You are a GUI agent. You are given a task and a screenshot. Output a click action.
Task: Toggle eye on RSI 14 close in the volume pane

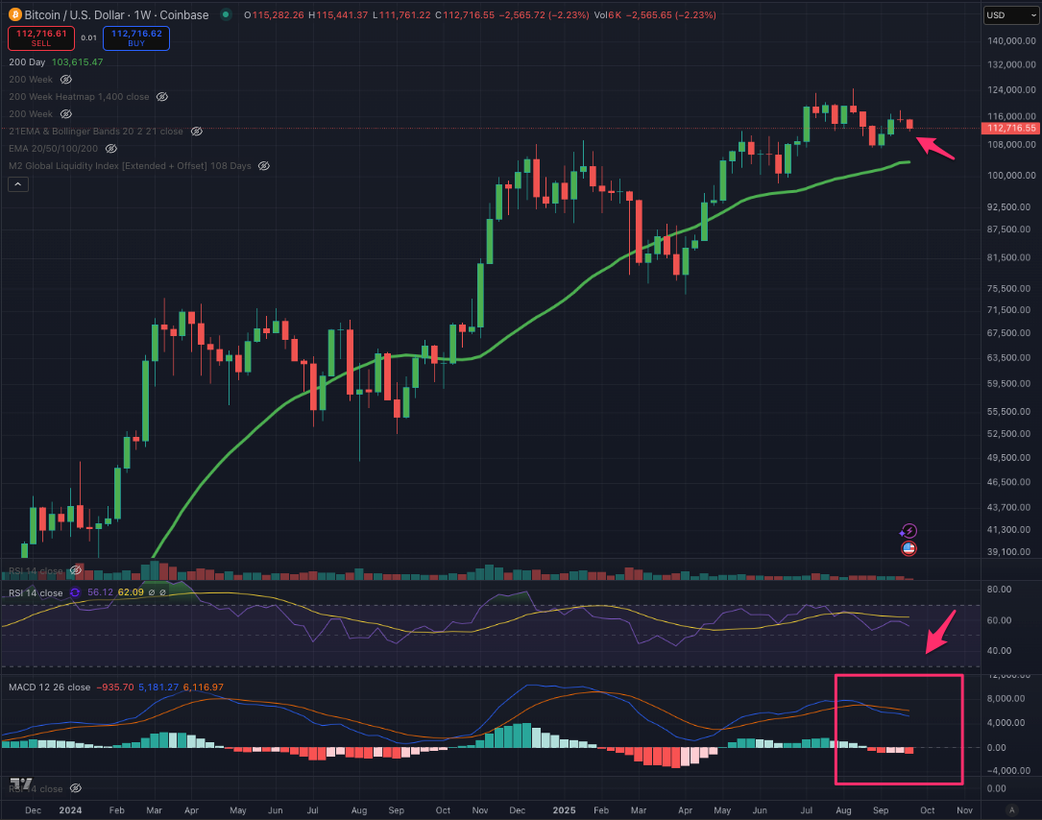pyautogui.click(x=76, y=570)
